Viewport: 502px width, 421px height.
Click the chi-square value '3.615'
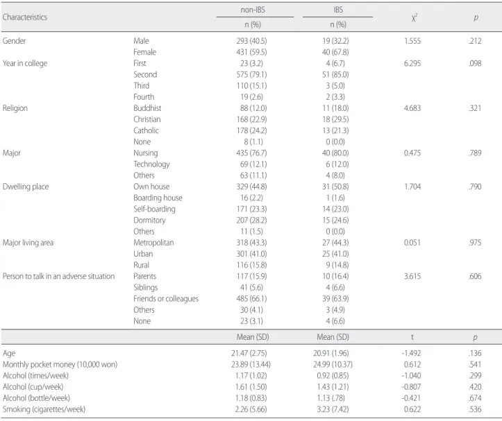point(412,276)
